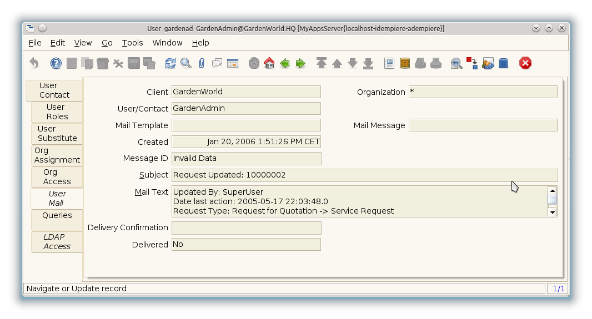Click the red Exit window icon

(525, 63)
